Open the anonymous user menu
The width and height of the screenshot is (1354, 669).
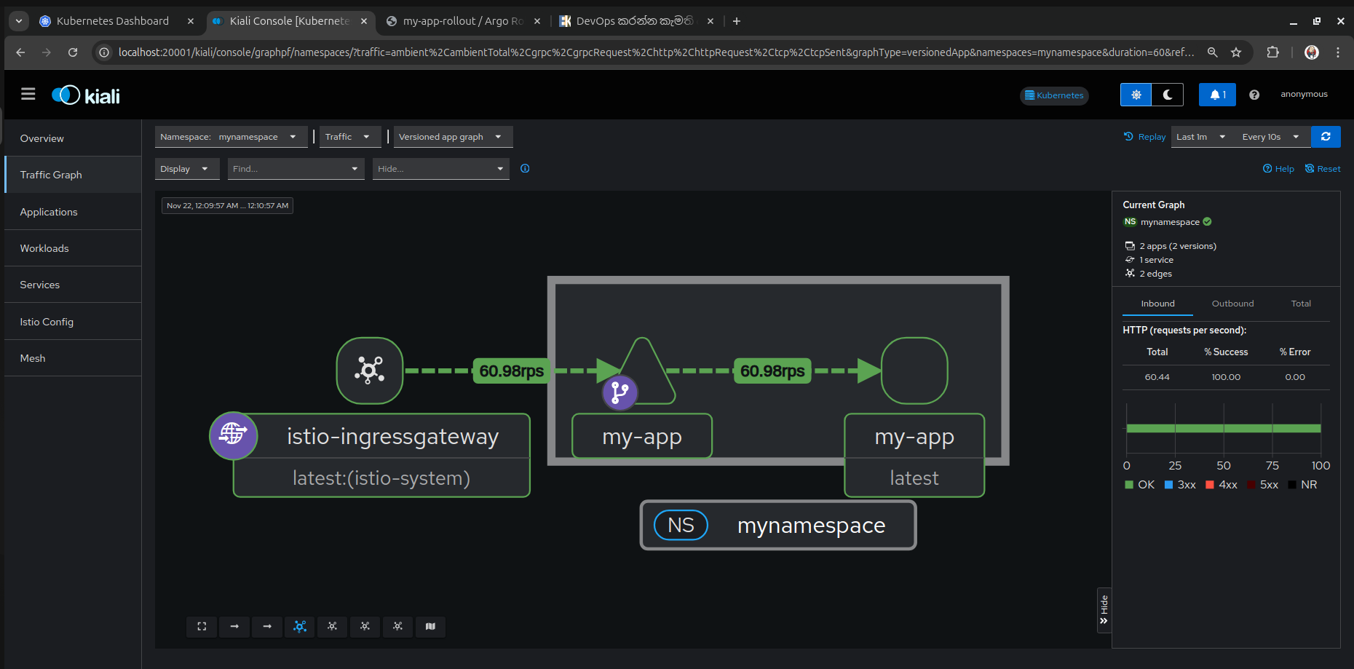(1304, 95)
